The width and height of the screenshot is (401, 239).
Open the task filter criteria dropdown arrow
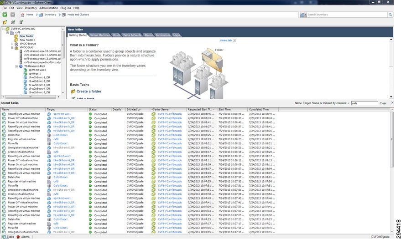[349, 103]
